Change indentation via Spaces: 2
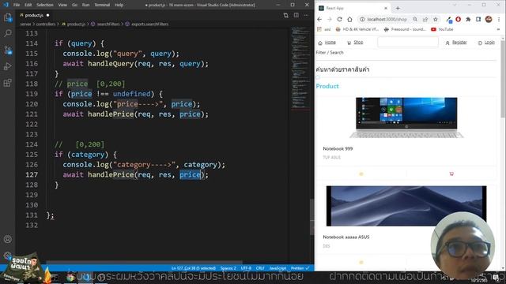 (228, 268)
